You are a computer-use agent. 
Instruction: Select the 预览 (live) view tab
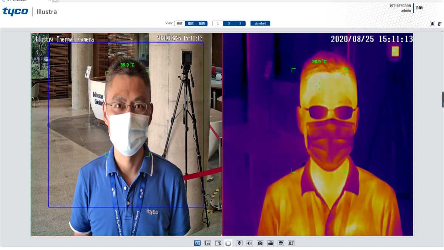(x=179, y=23)
